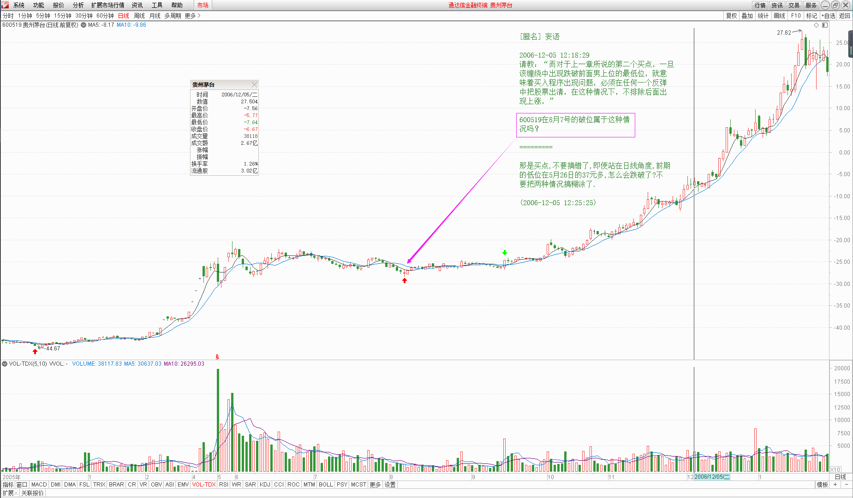Click the diamond icon above the chart
This screenshot has height=498, width=853.
pos(816,25)
